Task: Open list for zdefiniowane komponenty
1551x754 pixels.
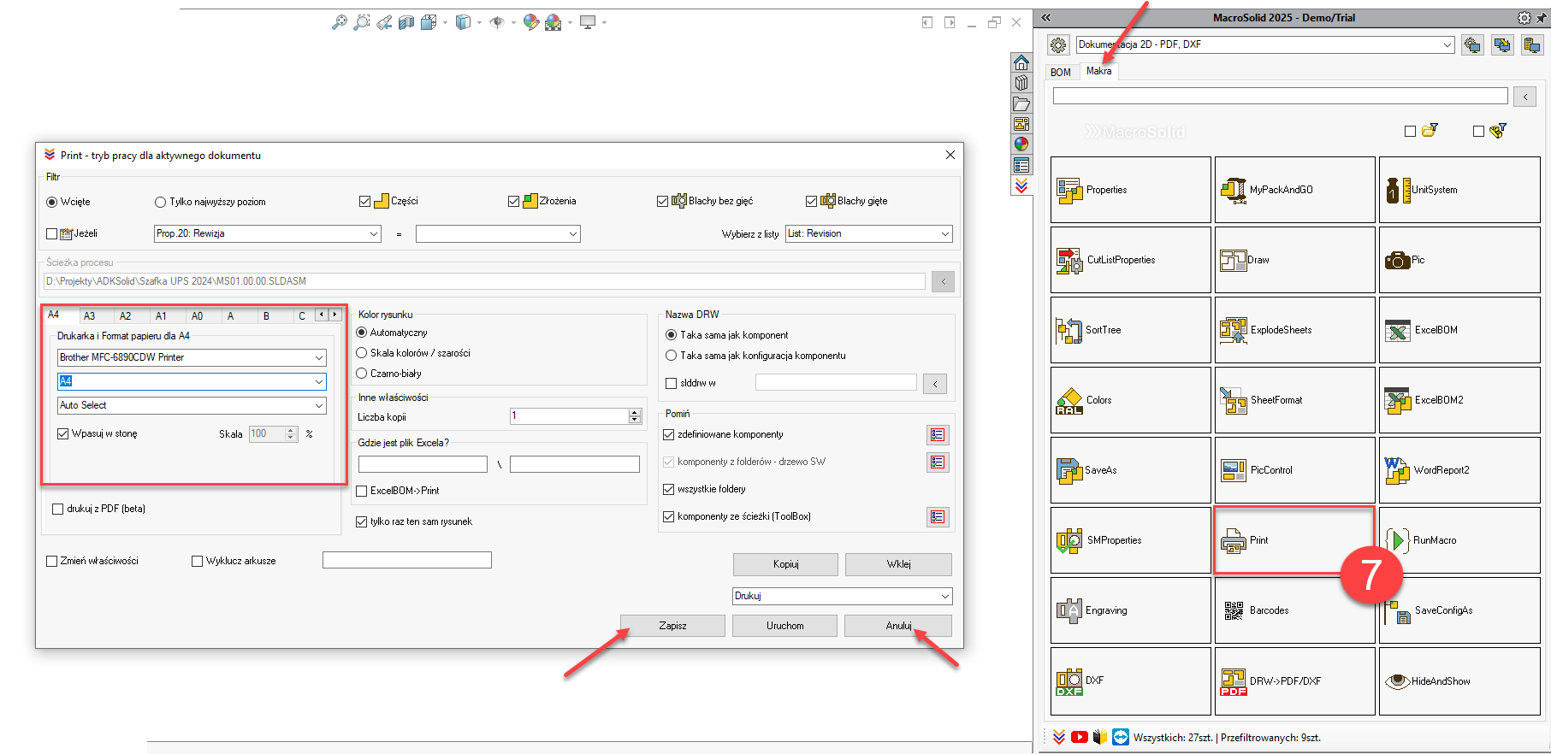Action: [938, 435]
